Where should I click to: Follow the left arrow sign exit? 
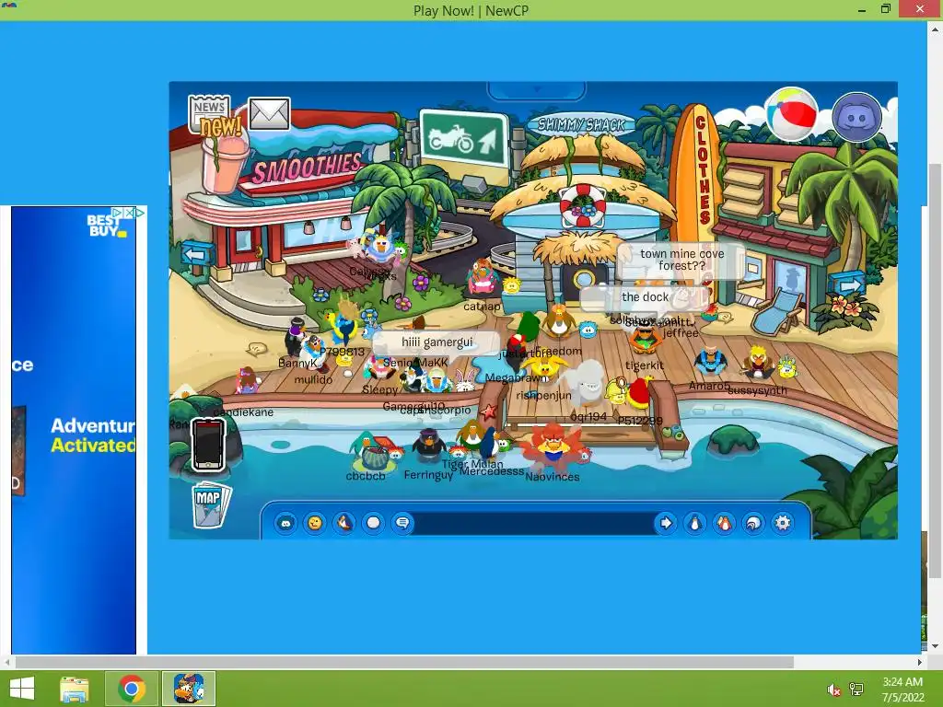point(197,254)
